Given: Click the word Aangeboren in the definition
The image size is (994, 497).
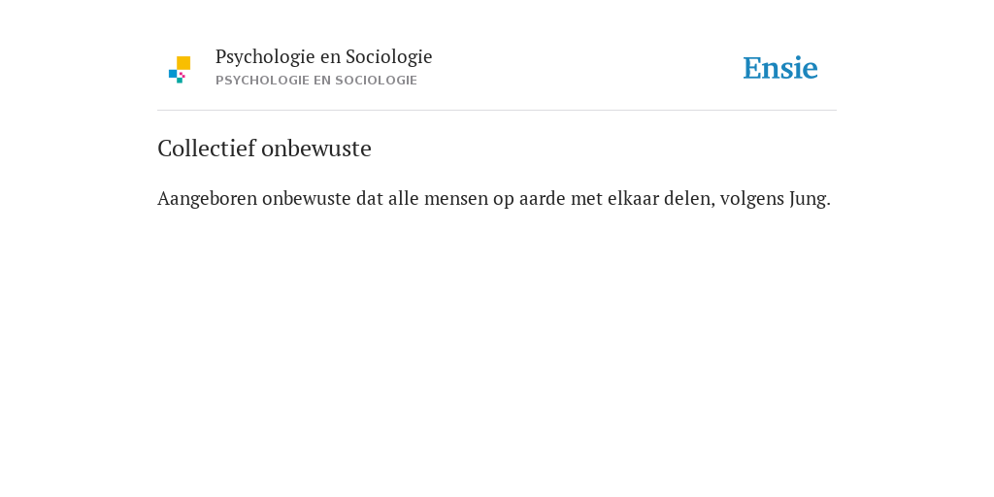Looking at the screenshot, I should [x=208, y=199].
